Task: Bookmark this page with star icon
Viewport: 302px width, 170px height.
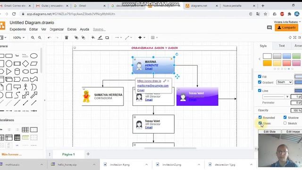Action: tap(265, 14)
